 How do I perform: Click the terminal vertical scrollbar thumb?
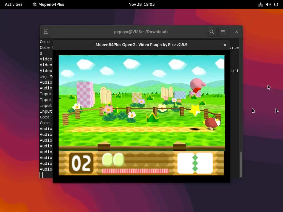point(241,164)
